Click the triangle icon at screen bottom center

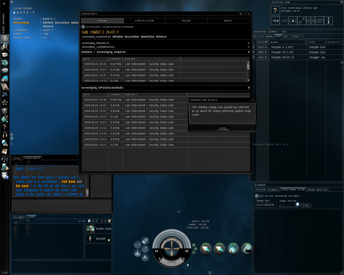click(x=210, y=273)
